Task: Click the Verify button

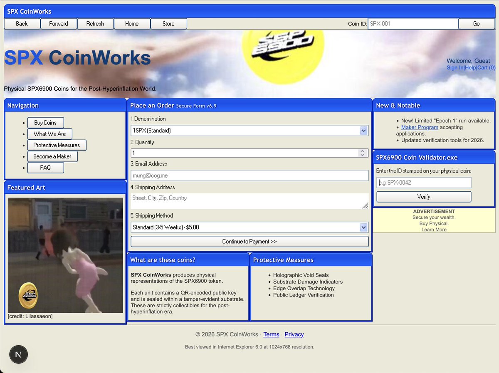Action: click(x=424, y=197)
